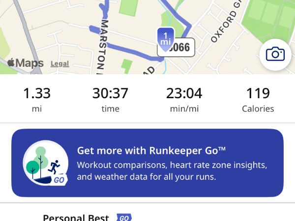The image size is (295, 221).
Task: Click the 'Get more with Runkeeper Go' heading
Action: (151, 150)
